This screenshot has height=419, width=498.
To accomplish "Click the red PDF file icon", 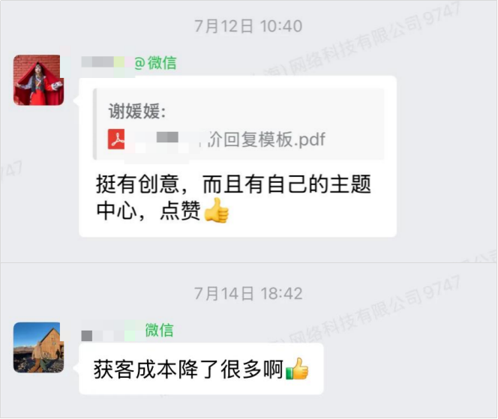I will tap(116, 139).
